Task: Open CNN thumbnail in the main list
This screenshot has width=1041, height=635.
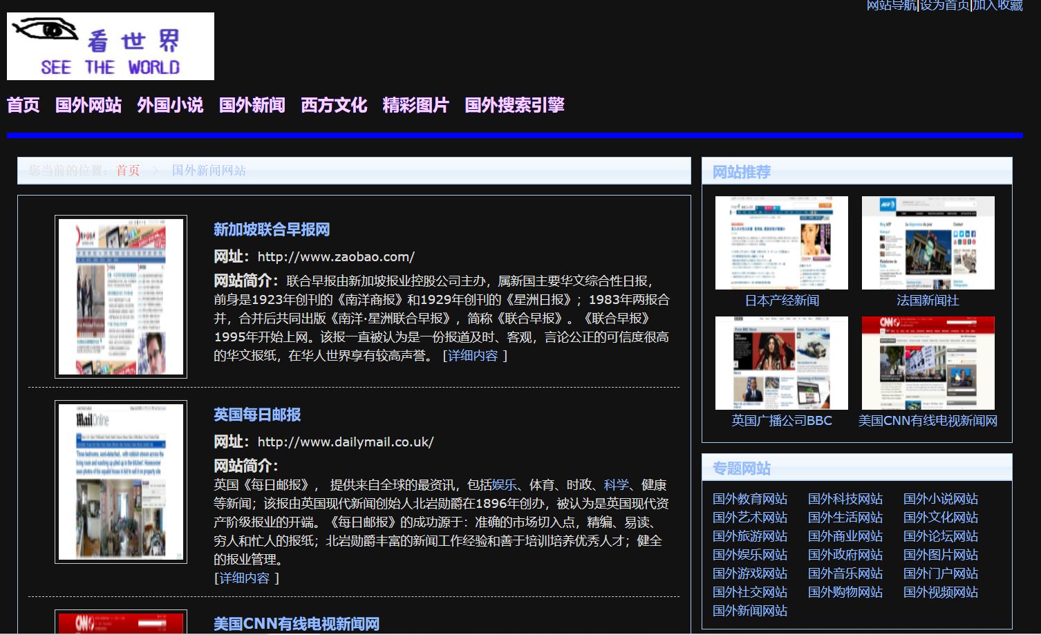Action: [x=121, y=623]
